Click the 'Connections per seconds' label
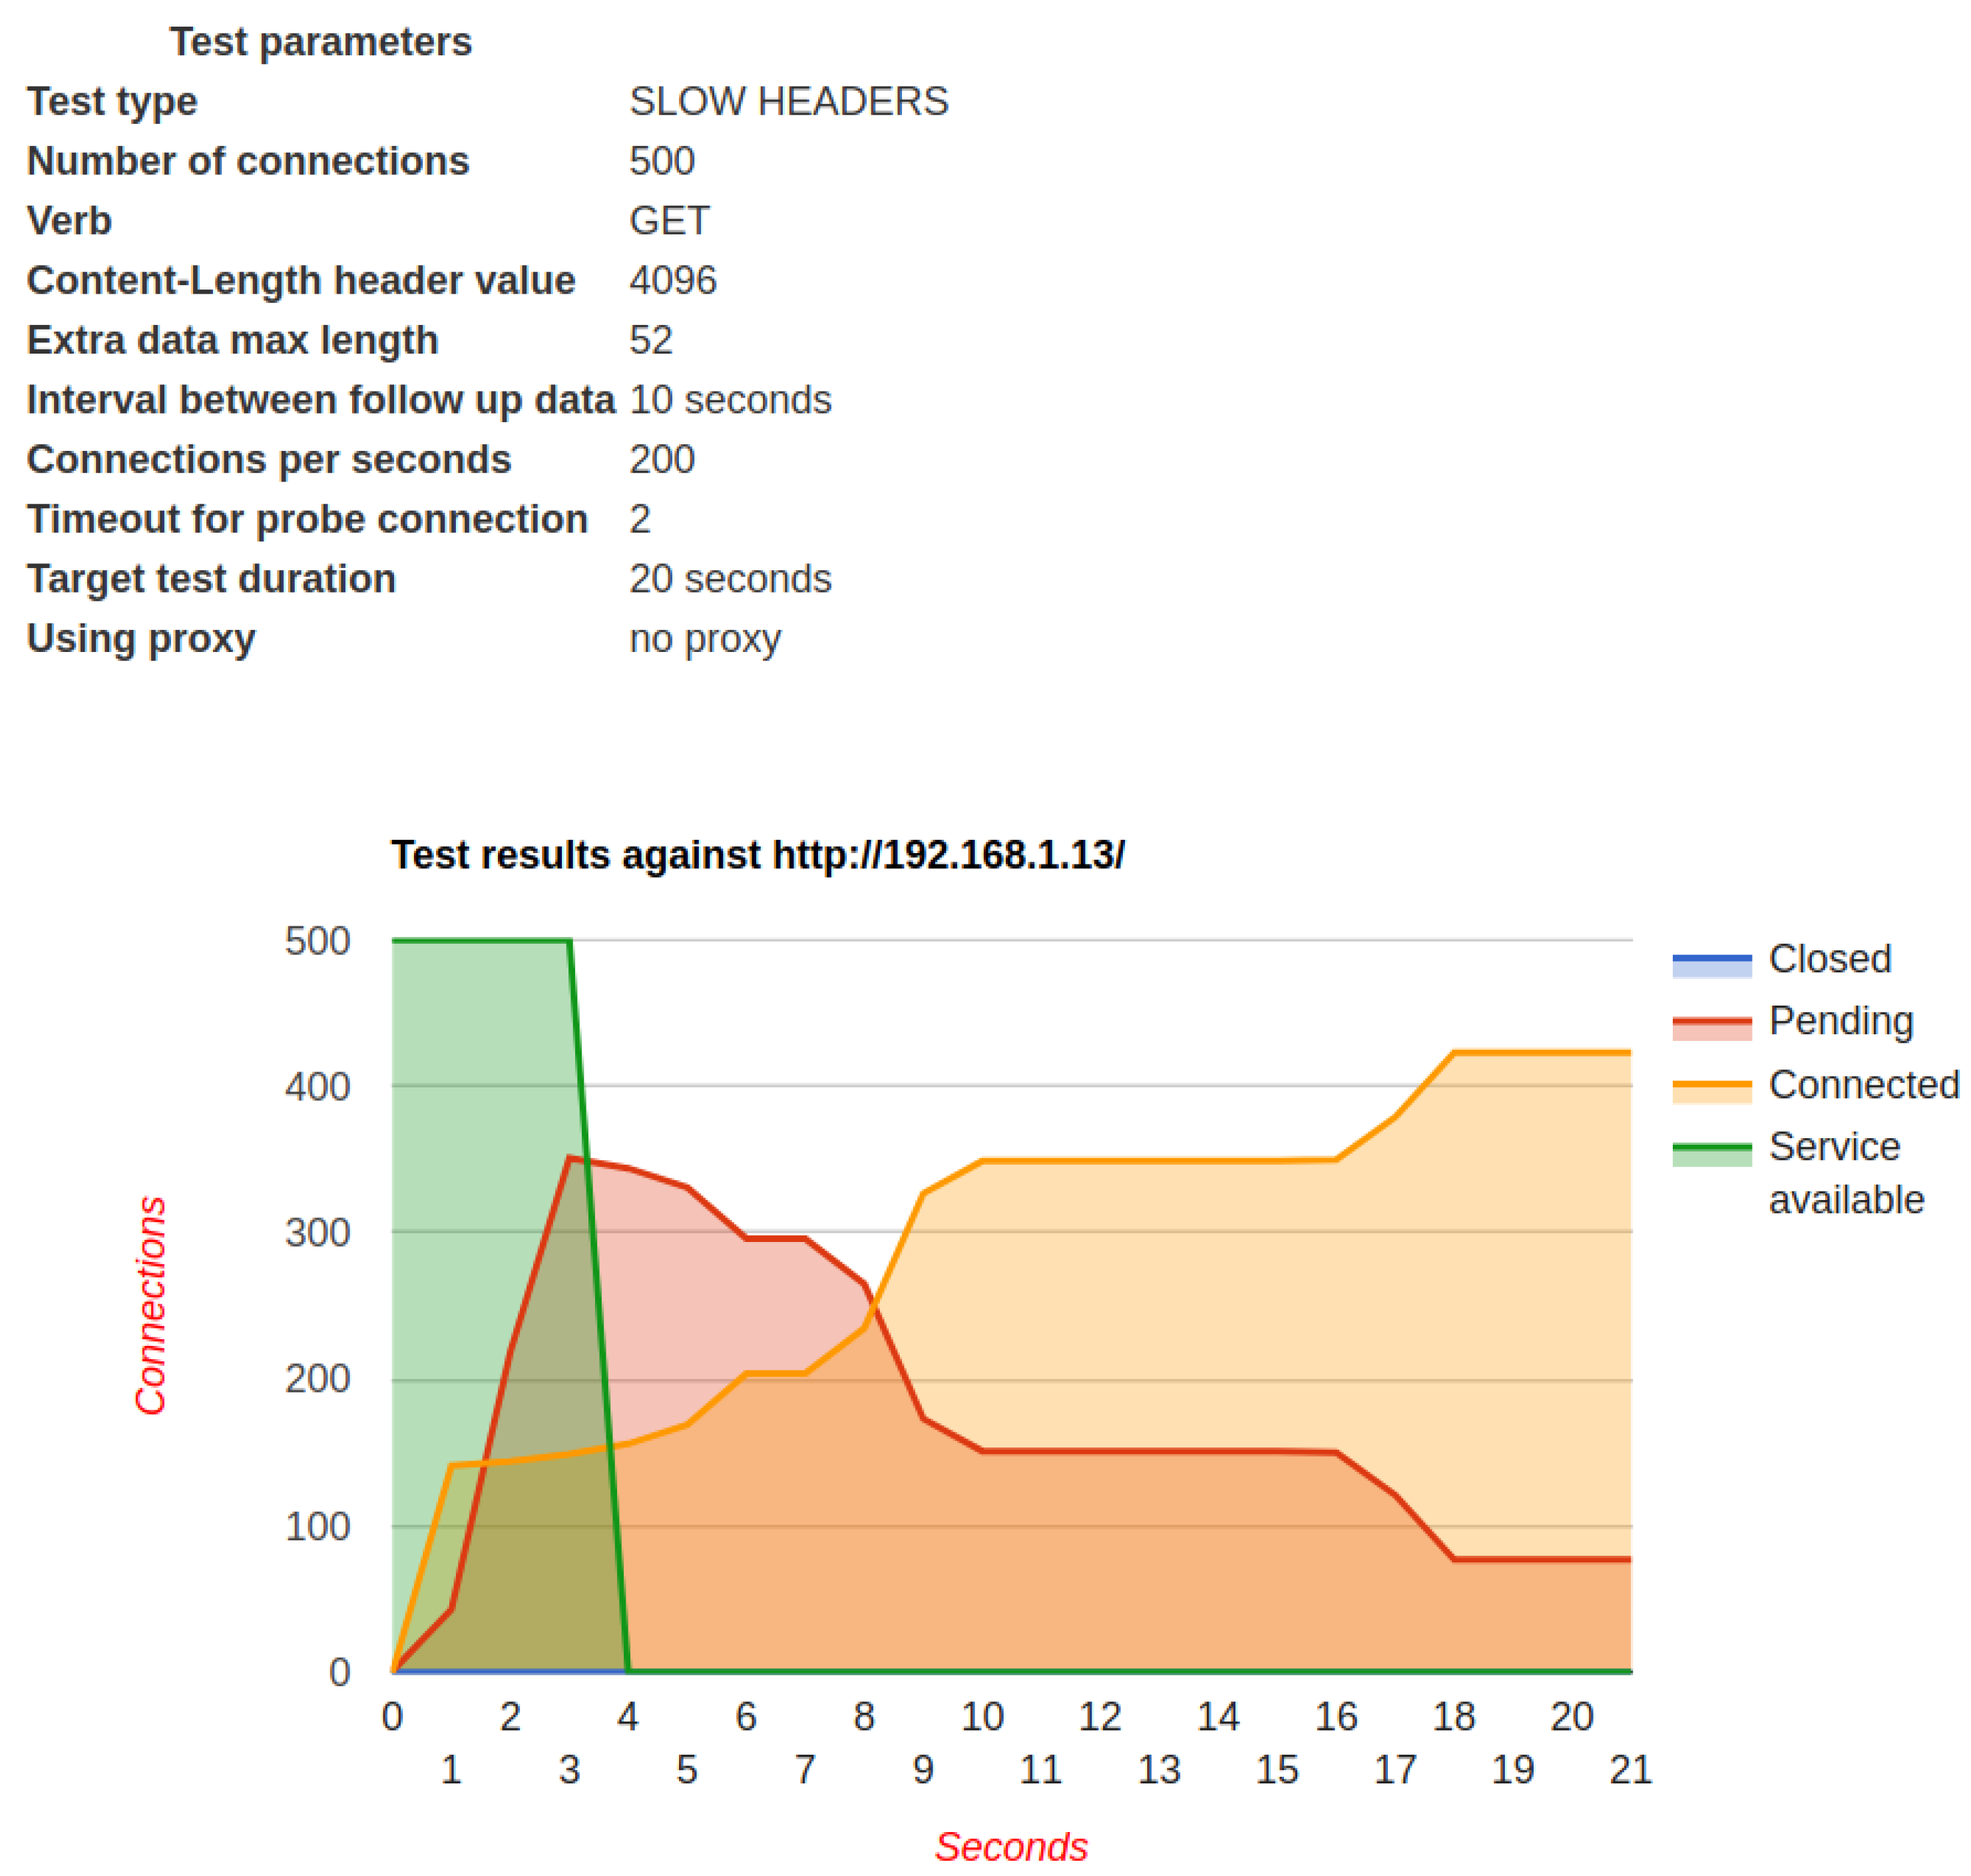 (269, 460)
